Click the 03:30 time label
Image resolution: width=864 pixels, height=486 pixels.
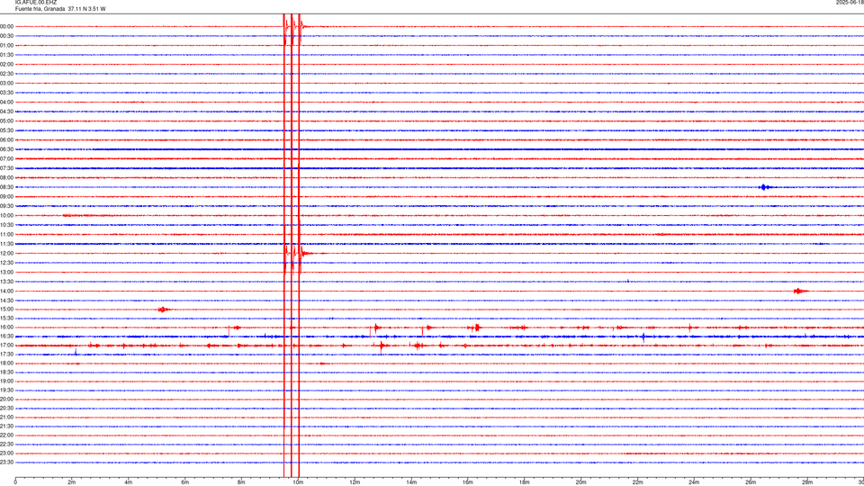(x=7, y=93)
